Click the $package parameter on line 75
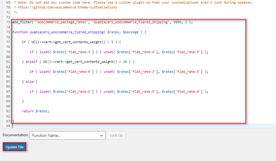Viewport: 276px width, 161px height. point(131,32)
